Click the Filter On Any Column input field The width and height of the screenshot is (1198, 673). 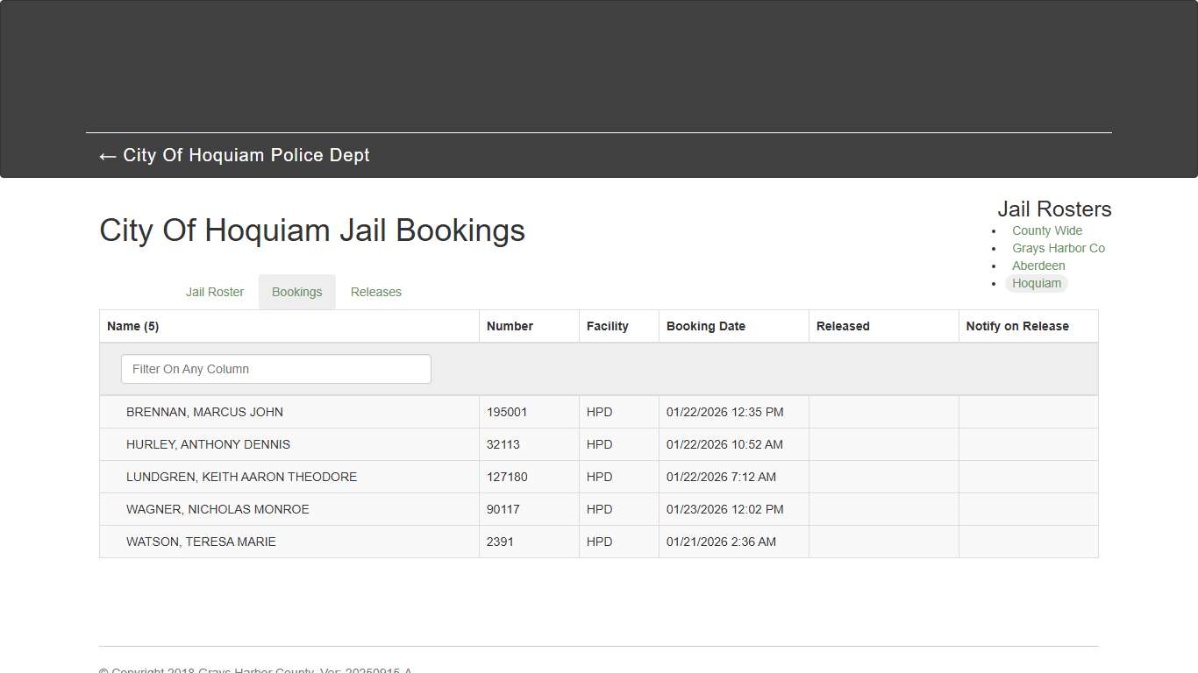[x=275, y=369]
